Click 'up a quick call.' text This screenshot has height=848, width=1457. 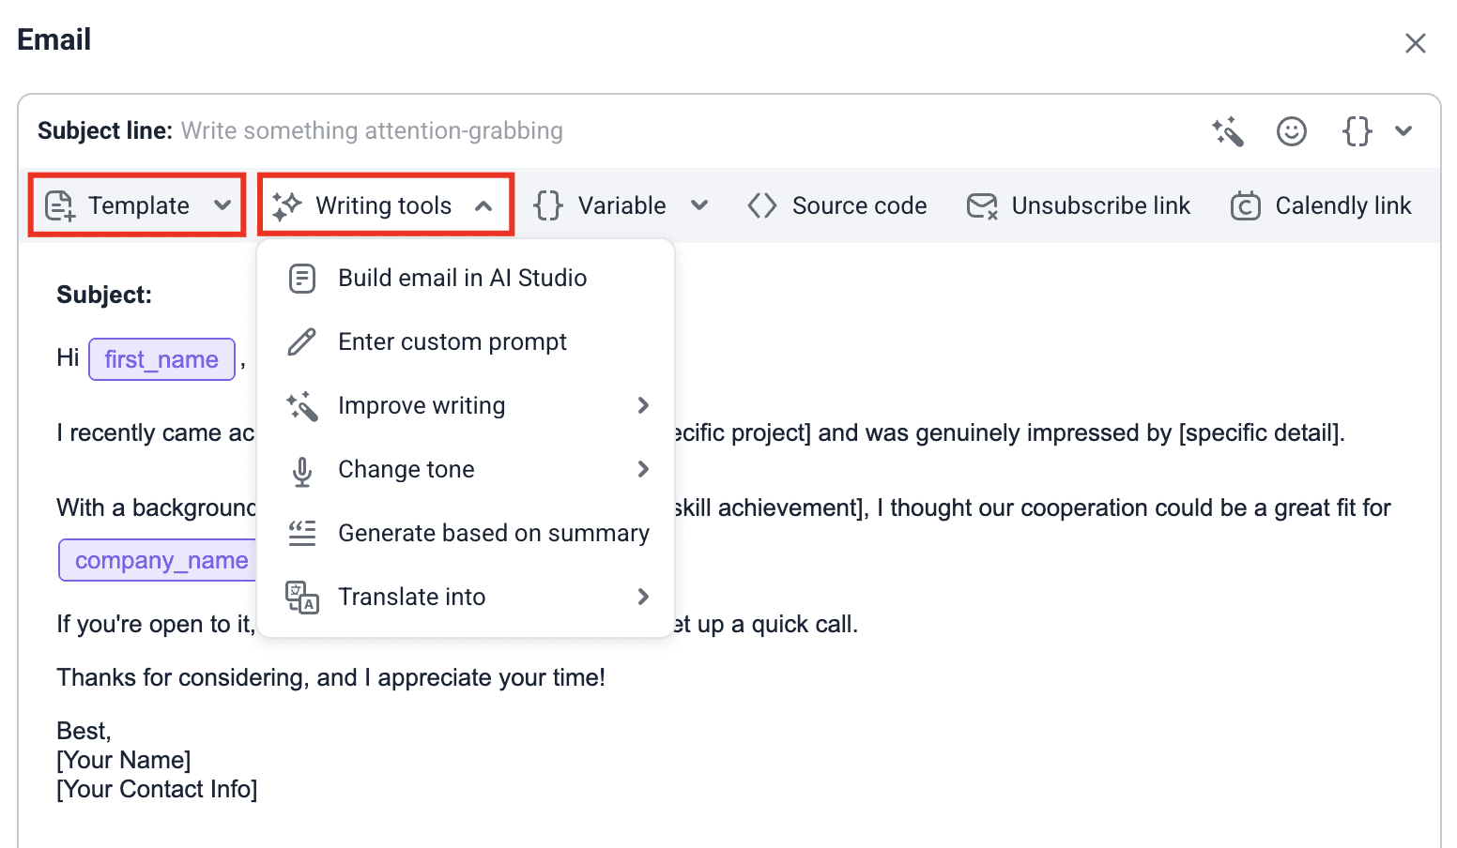[x=777, y=624]
